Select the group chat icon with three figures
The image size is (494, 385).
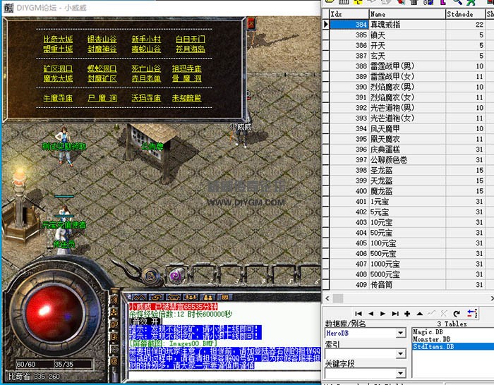(191, 297)
